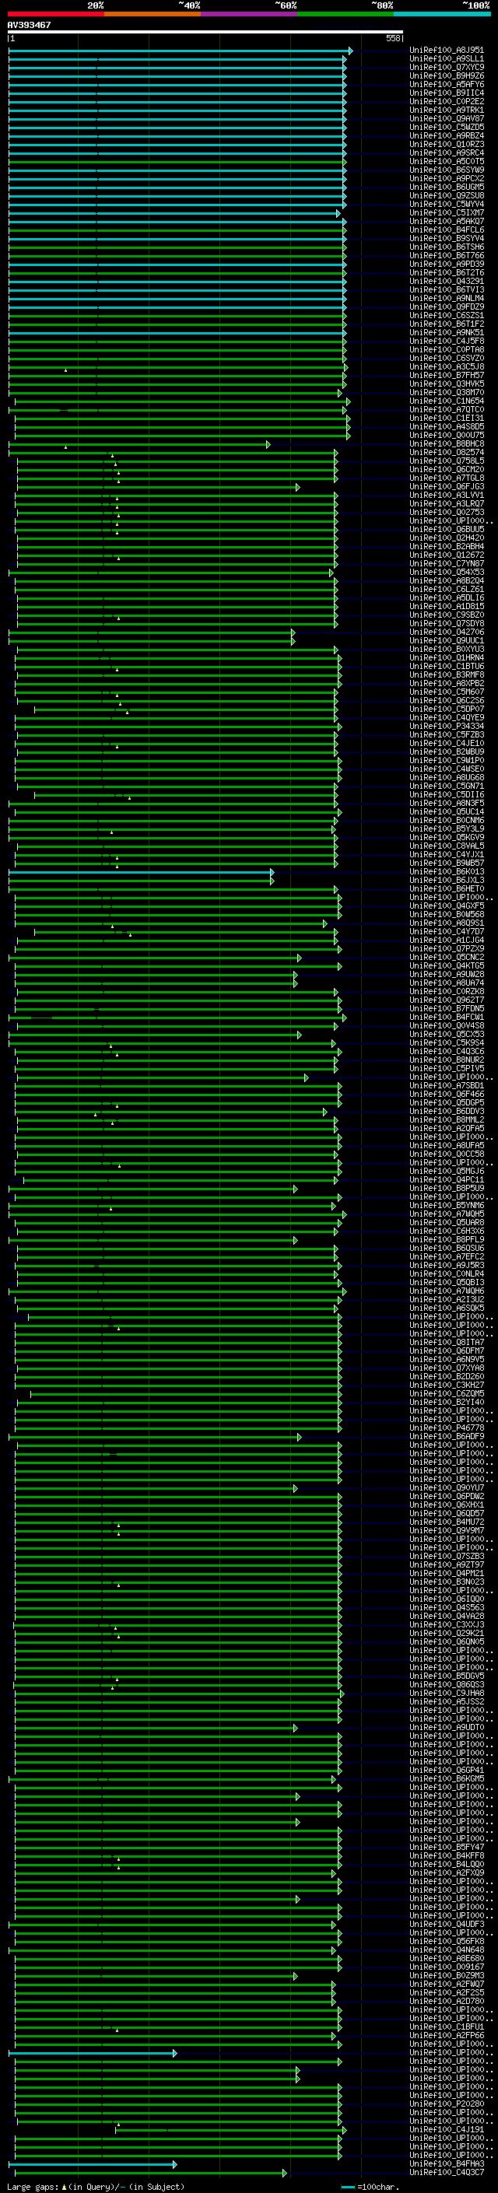
Task: Select the UniRef100_A9TRK1 label
Action: [x=447, y=110]
